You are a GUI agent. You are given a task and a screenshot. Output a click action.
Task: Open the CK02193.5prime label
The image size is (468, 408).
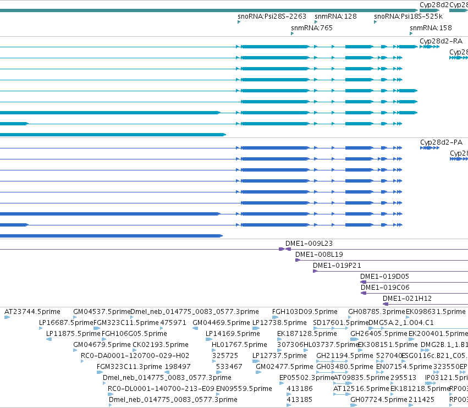pyautogui.click(x=161, y=345)
